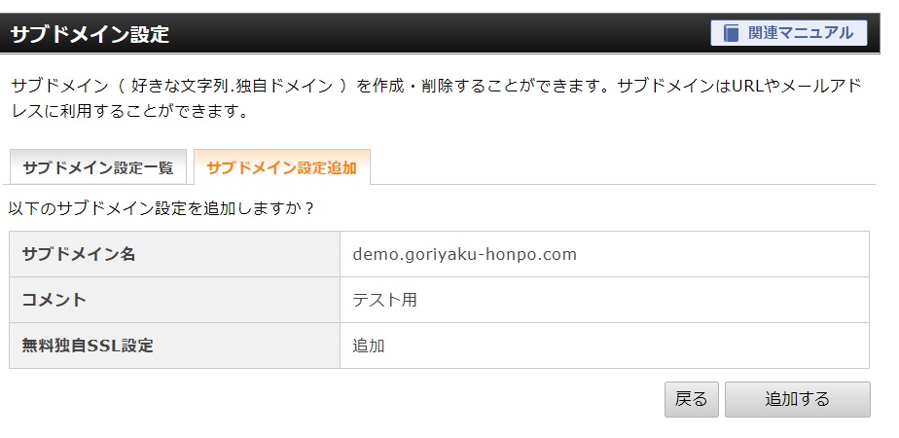Click the word メールアド in the description
The width and height of the screenshot is (899, 438).
tap(821, 86)
